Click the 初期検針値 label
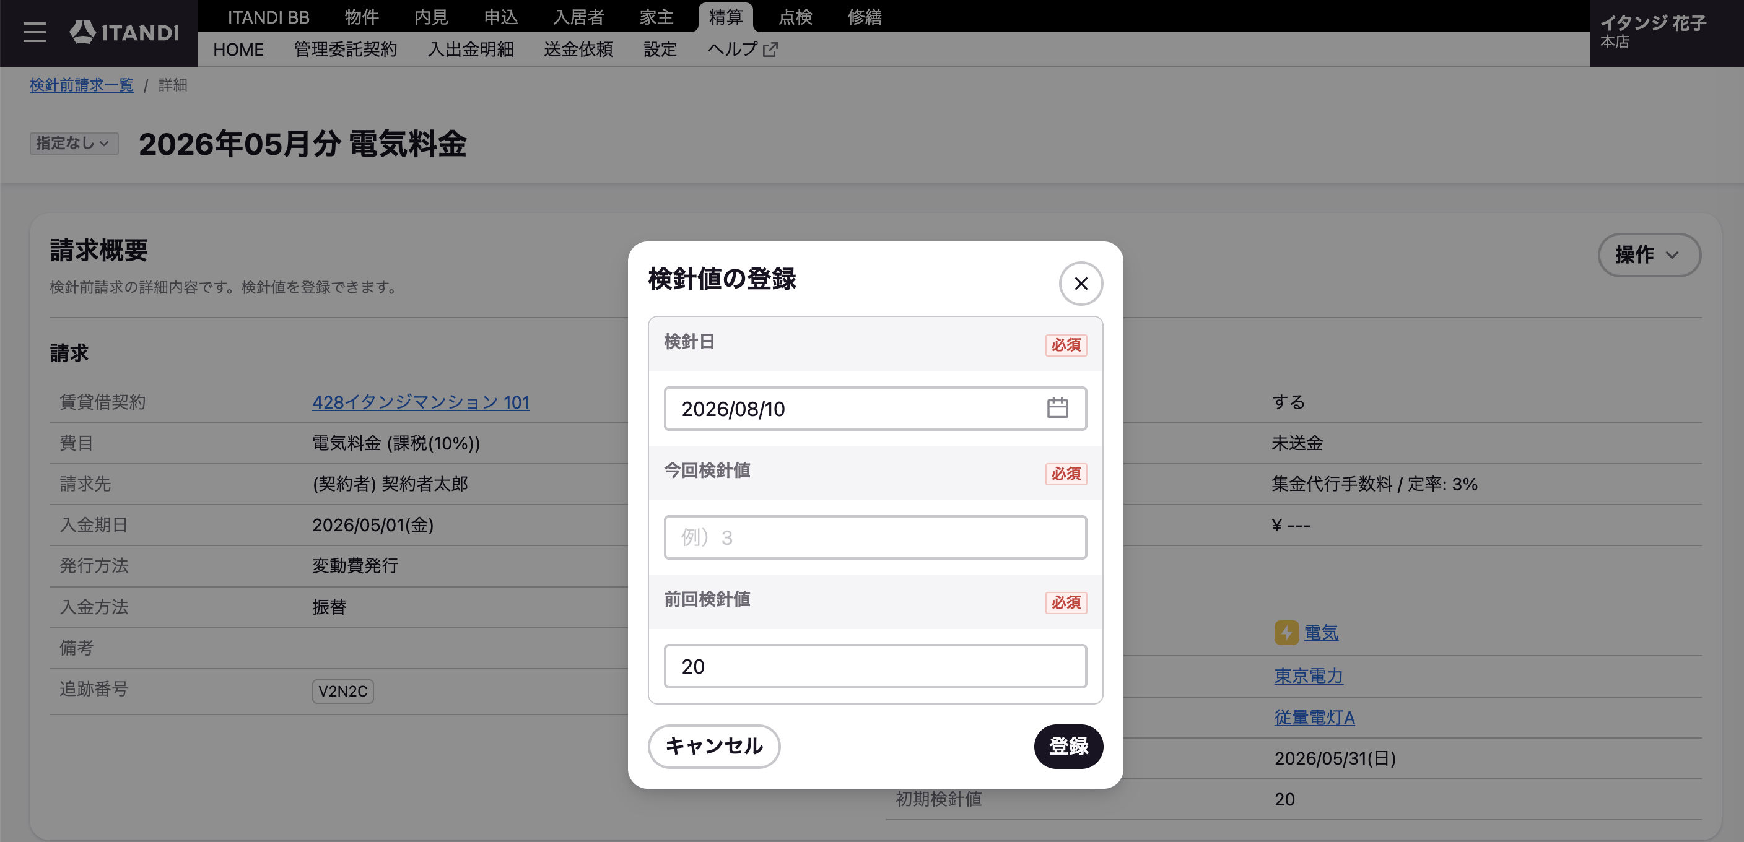This screenshot has width=1744, height=842. point(938,799)
